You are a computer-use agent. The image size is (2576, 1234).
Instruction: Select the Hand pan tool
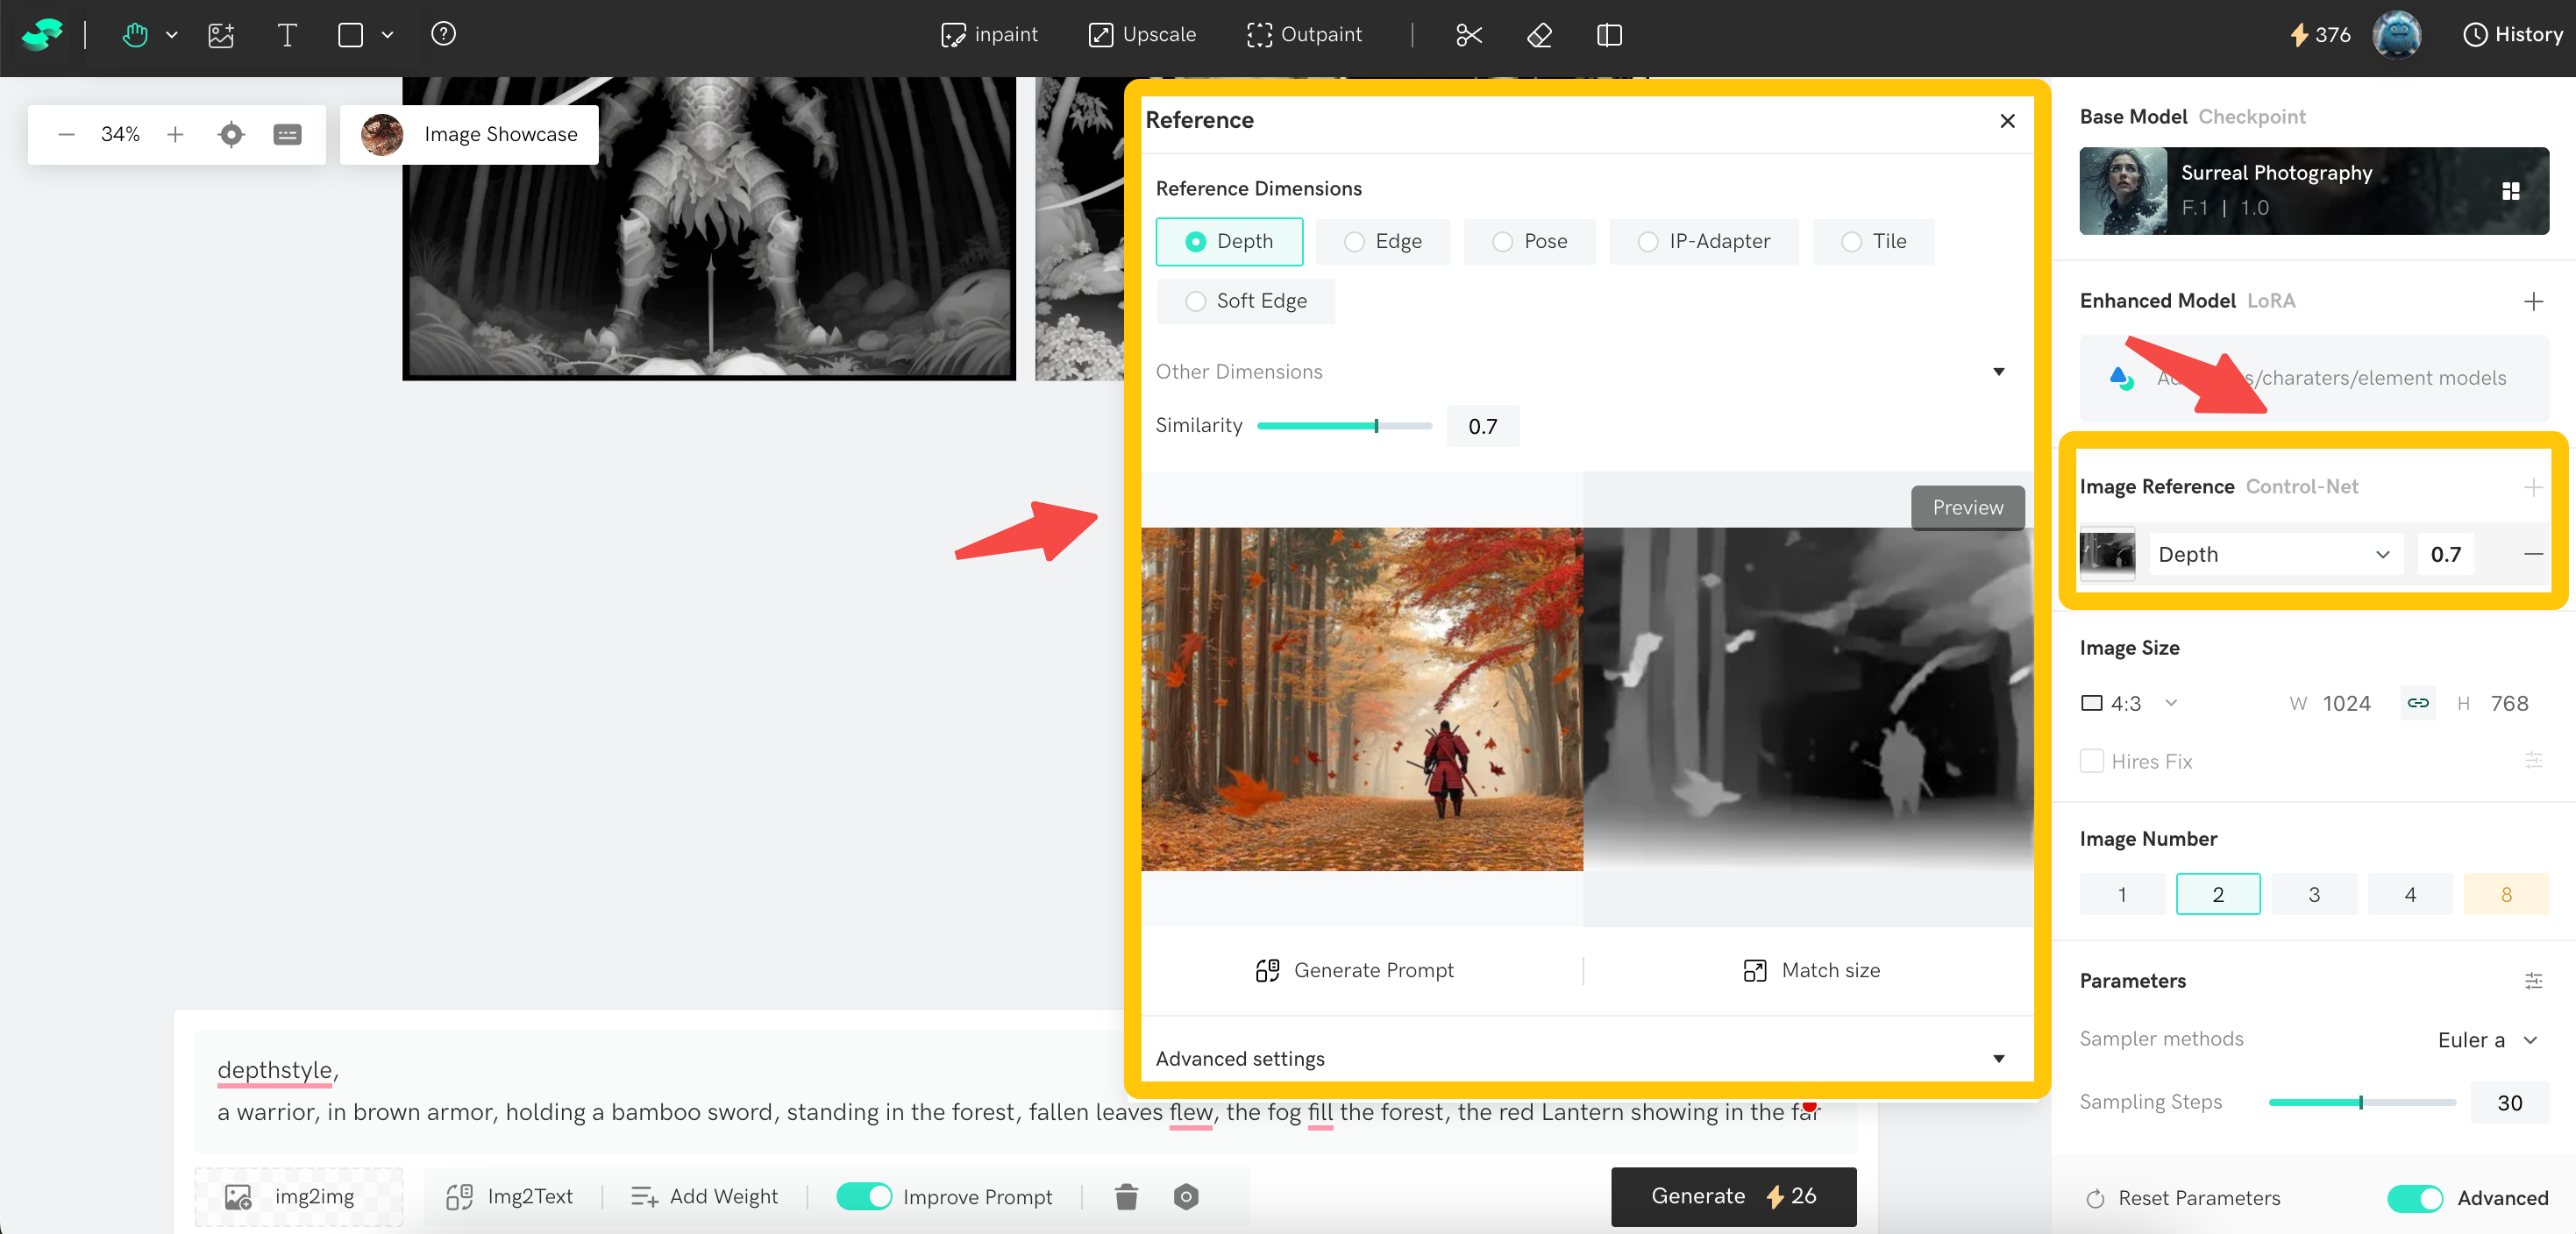coord(136,35)
